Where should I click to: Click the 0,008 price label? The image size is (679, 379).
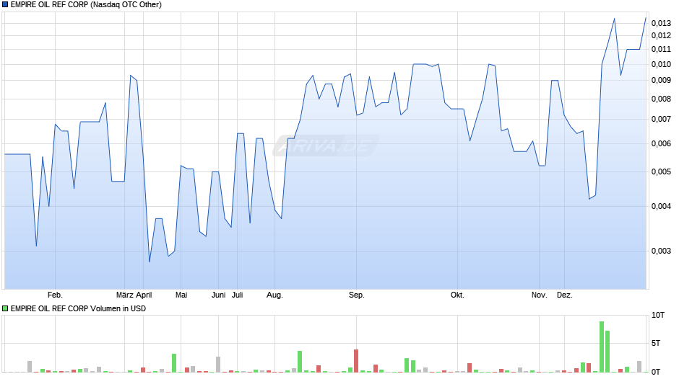[661, 99]
